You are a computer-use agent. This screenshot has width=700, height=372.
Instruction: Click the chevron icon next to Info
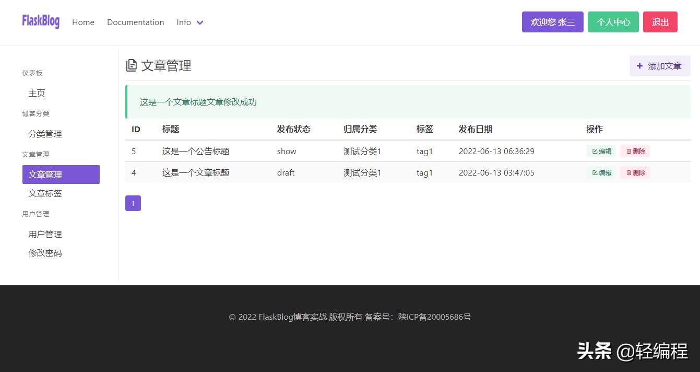[199, 22]
